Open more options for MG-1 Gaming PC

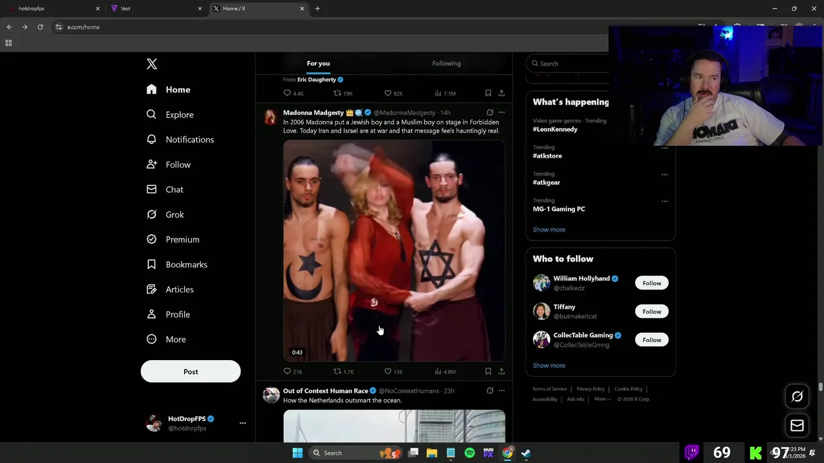coord(664,201)
